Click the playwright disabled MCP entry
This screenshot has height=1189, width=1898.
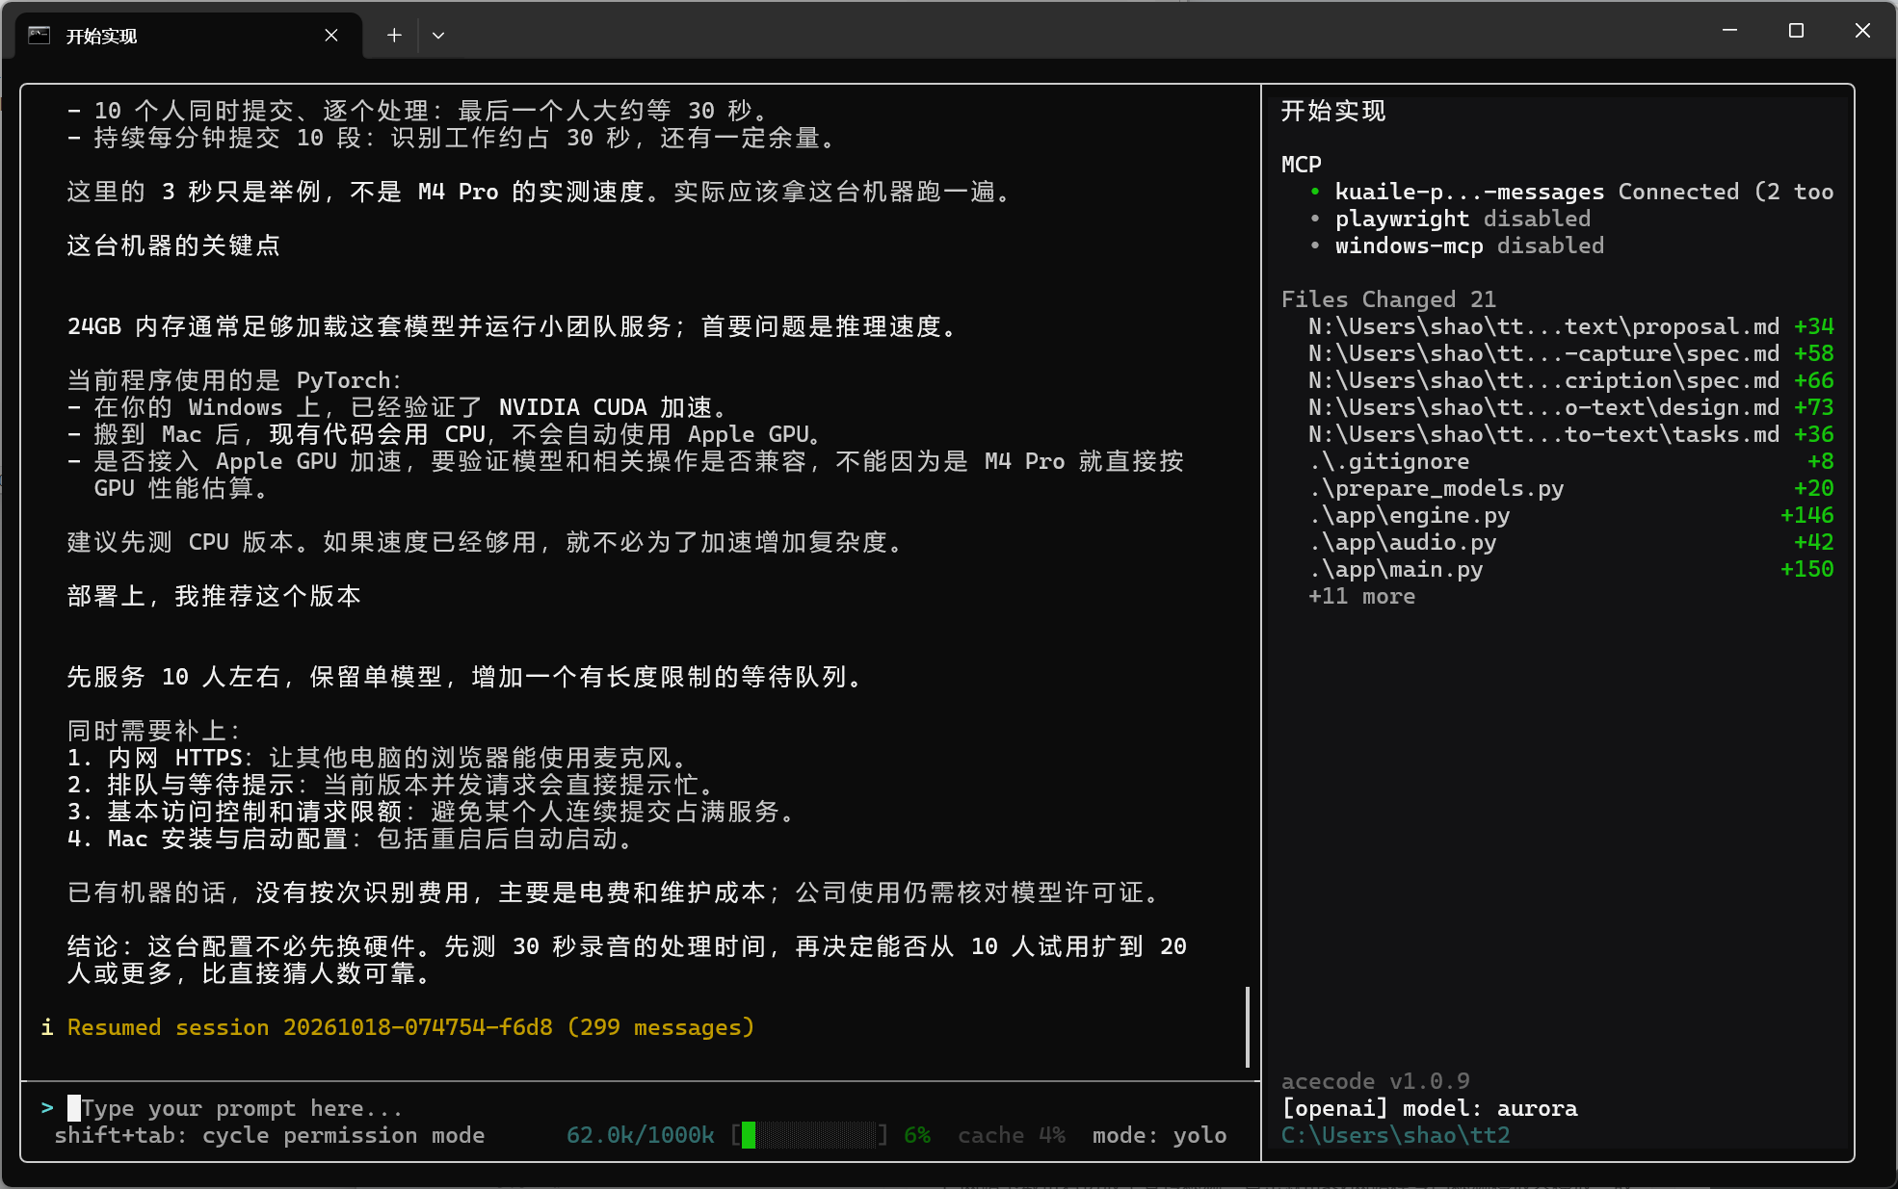tap(1463, 219)
